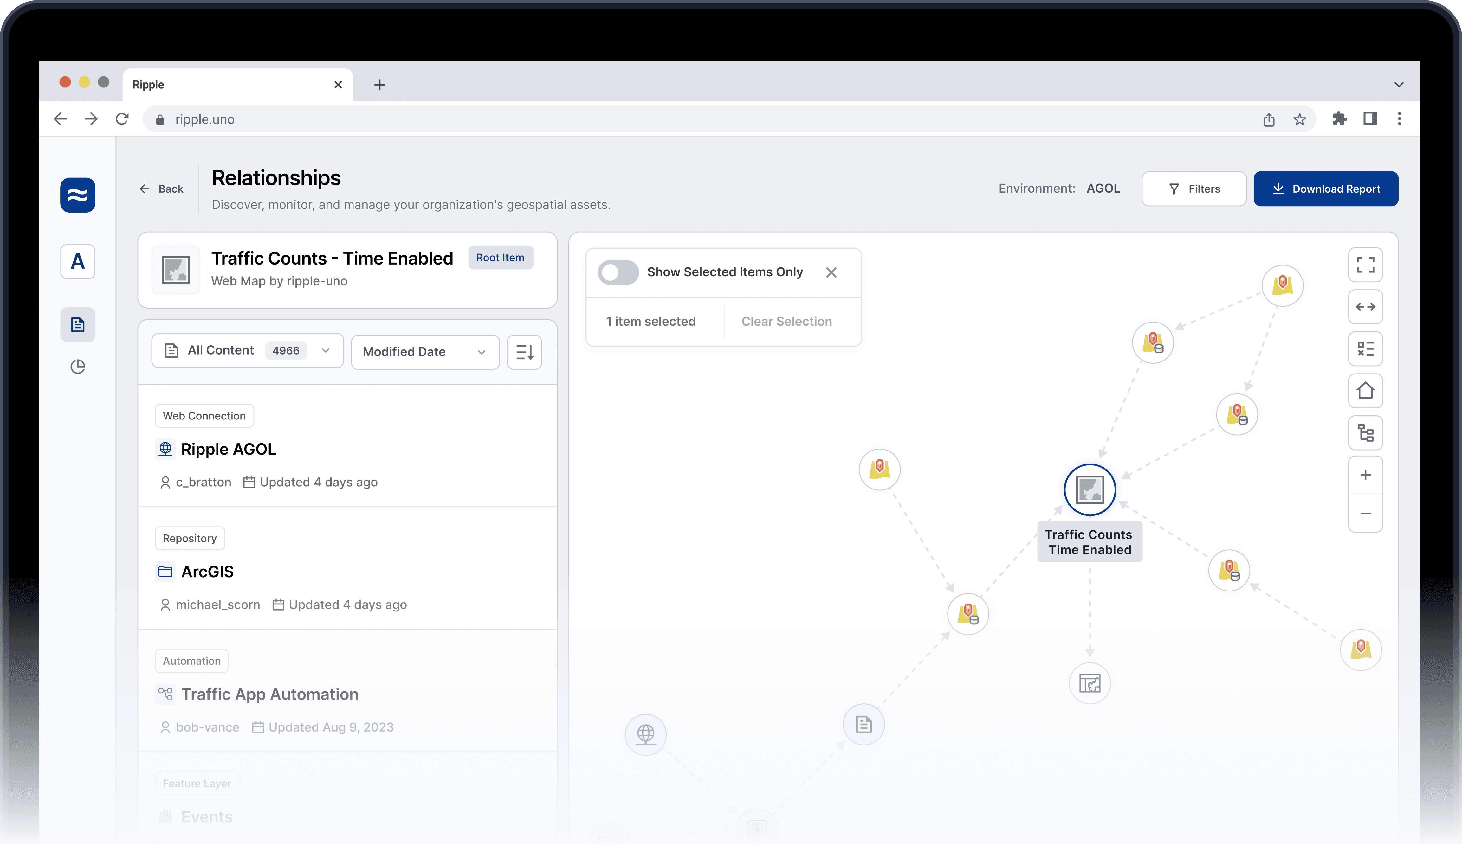The height and width of the screenshot is (844, 1462).
Task: Click Download Report button
Action: pos(1326,189)
